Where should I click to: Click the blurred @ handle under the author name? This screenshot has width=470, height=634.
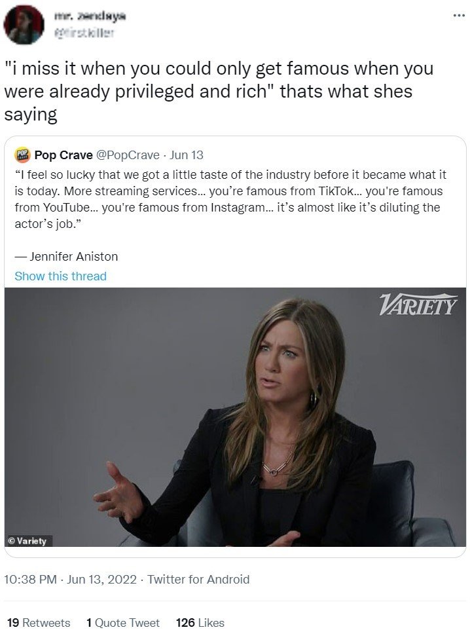(x=84, y=33)
